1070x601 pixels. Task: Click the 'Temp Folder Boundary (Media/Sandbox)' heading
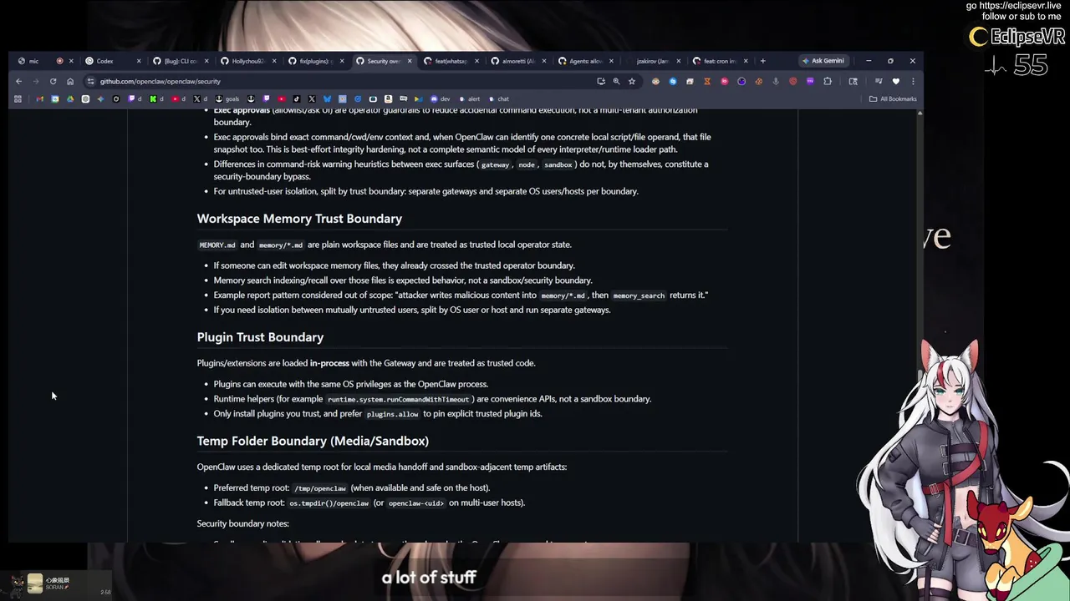click(x=313, y=441)
